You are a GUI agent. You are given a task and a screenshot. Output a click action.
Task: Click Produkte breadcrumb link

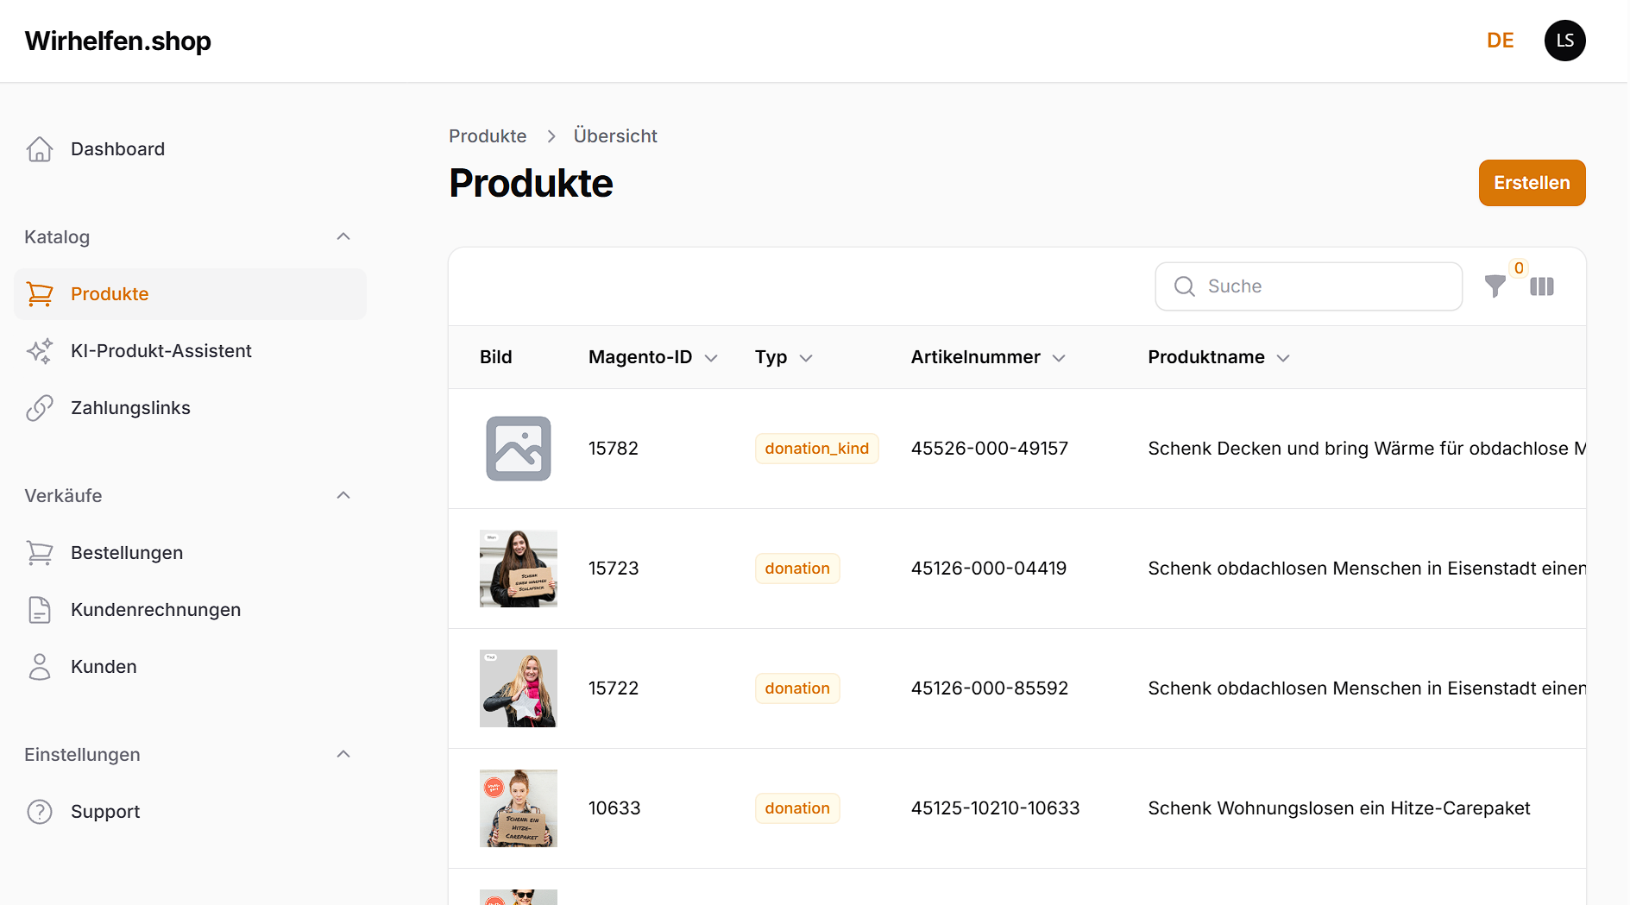pos(488,136)
